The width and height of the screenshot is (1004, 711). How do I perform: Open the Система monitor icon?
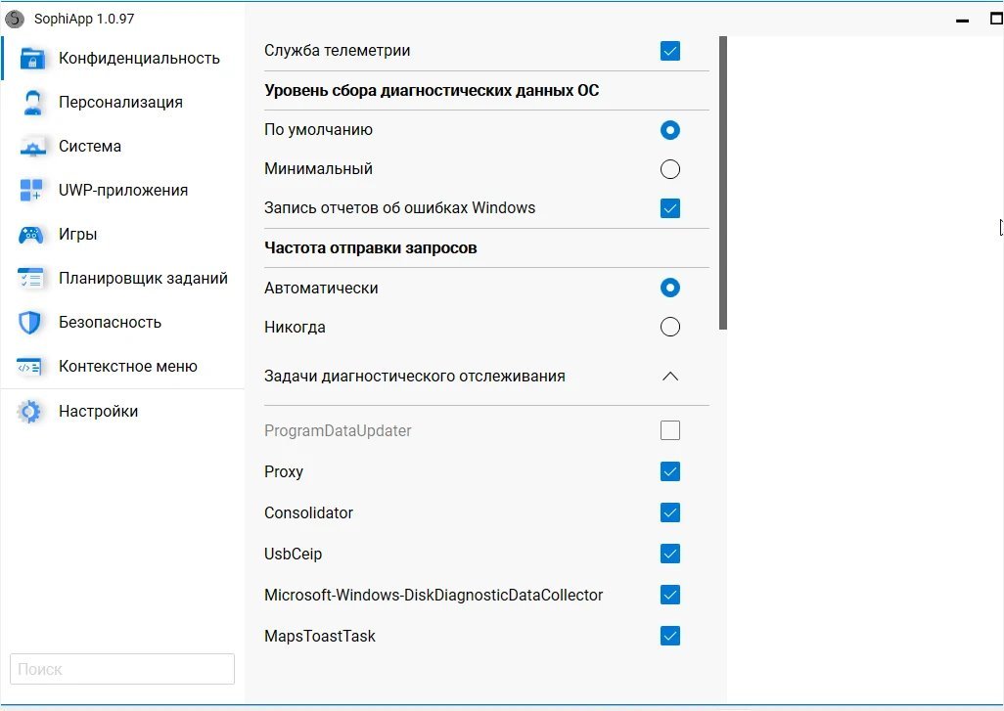pyautogui.click(x=32, y=147)
